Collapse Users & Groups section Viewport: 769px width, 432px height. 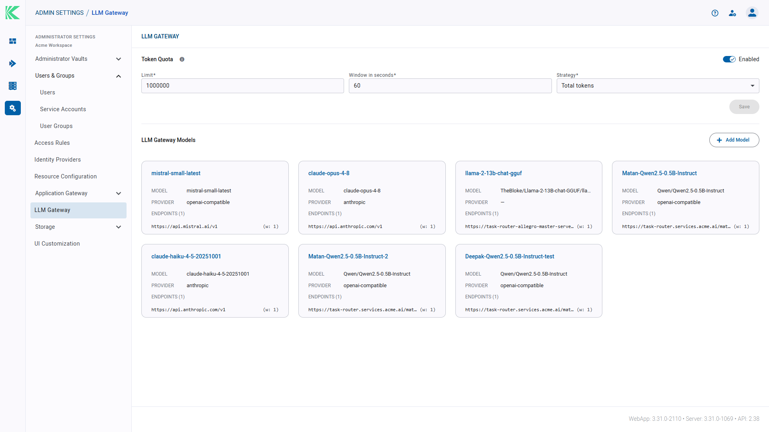(x=79, y=76)
